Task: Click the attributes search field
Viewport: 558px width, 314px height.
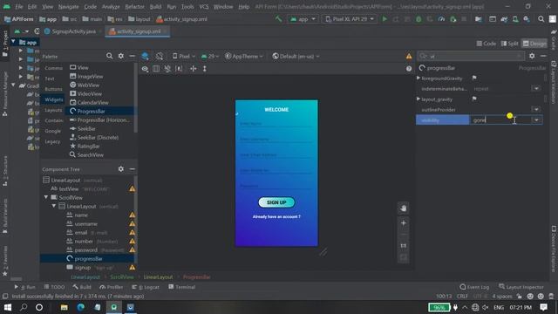Action: coord(471,56)
